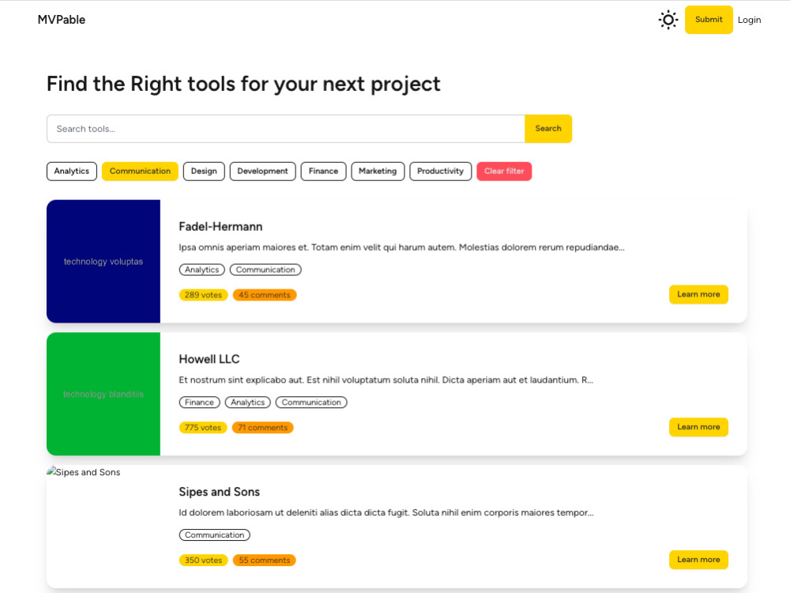790x593 pixels.
Task: Click Communication tag on Fadel-Hermann card
Action: point(265,270)
